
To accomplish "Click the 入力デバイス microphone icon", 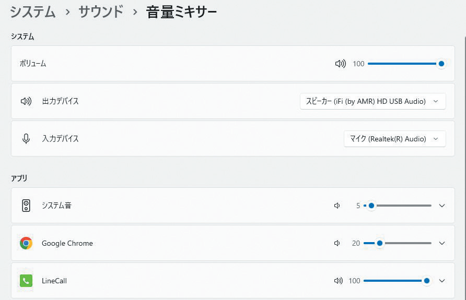I will pos(26,139).
